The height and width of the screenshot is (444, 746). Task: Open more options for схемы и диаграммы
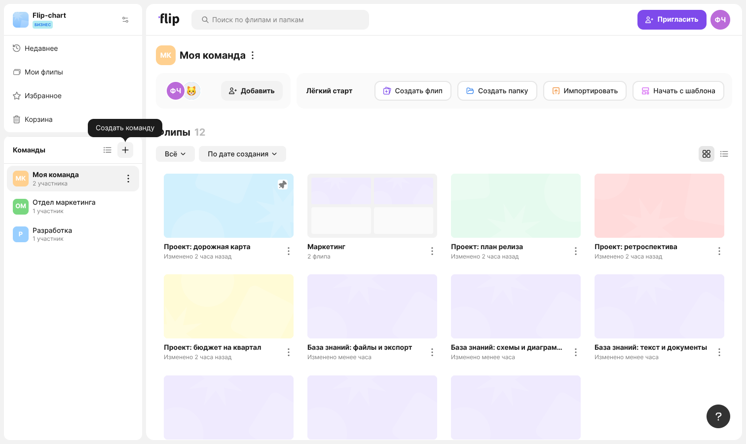pyautogui.click(x=576, y=352)
